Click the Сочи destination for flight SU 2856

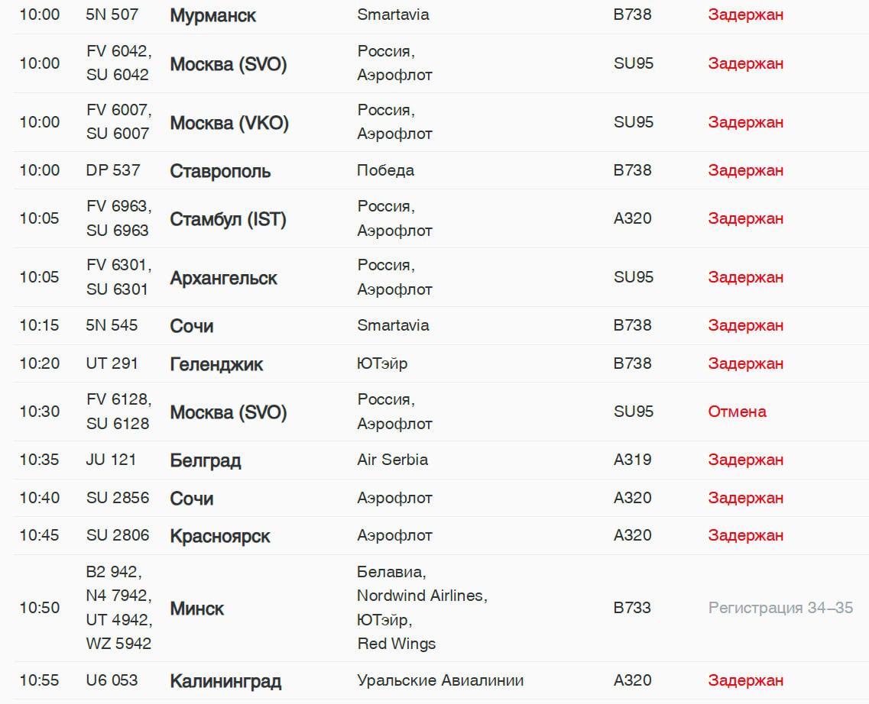pos(191,499)
